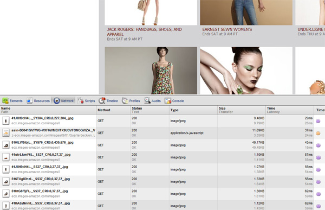Select request 41JllH9dH4L._SS37_CR0,0,37,37_.jpg

(x=40, y=167)
